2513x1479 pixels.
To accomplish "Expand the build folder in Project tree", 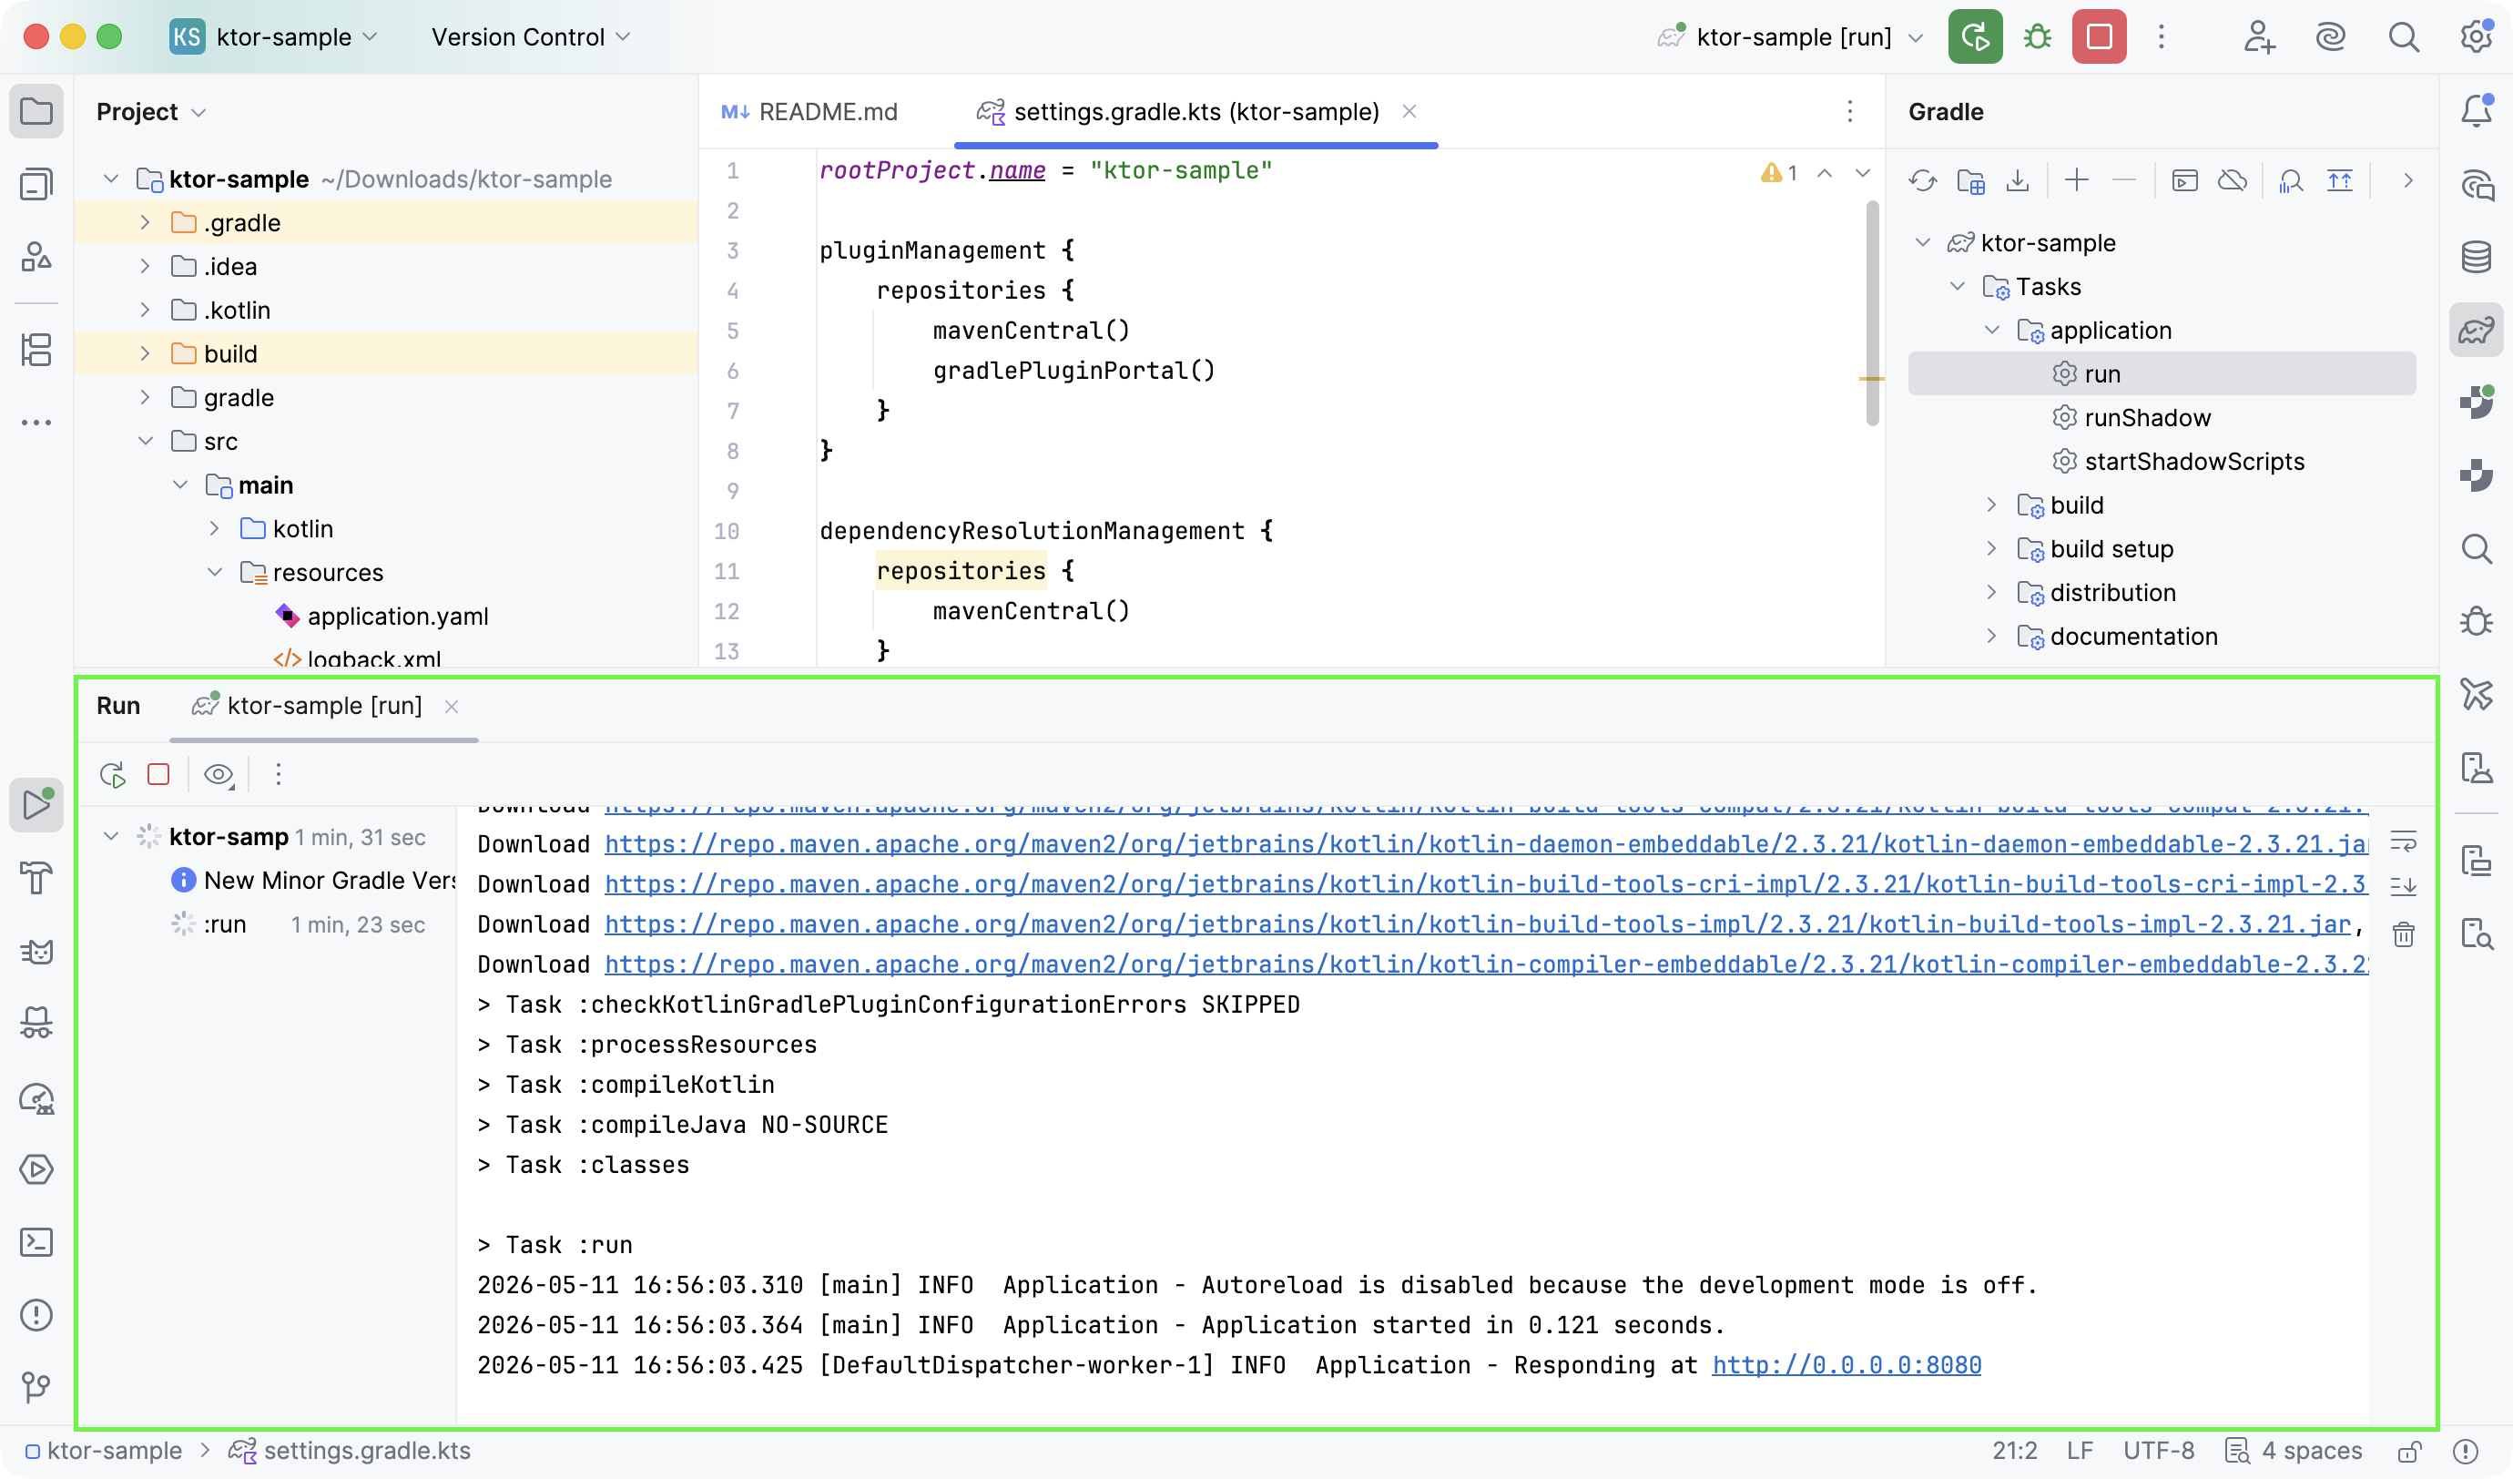I will [x=145, y=353].
